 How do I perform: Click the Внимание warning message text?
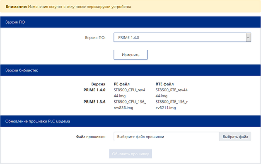68,7
